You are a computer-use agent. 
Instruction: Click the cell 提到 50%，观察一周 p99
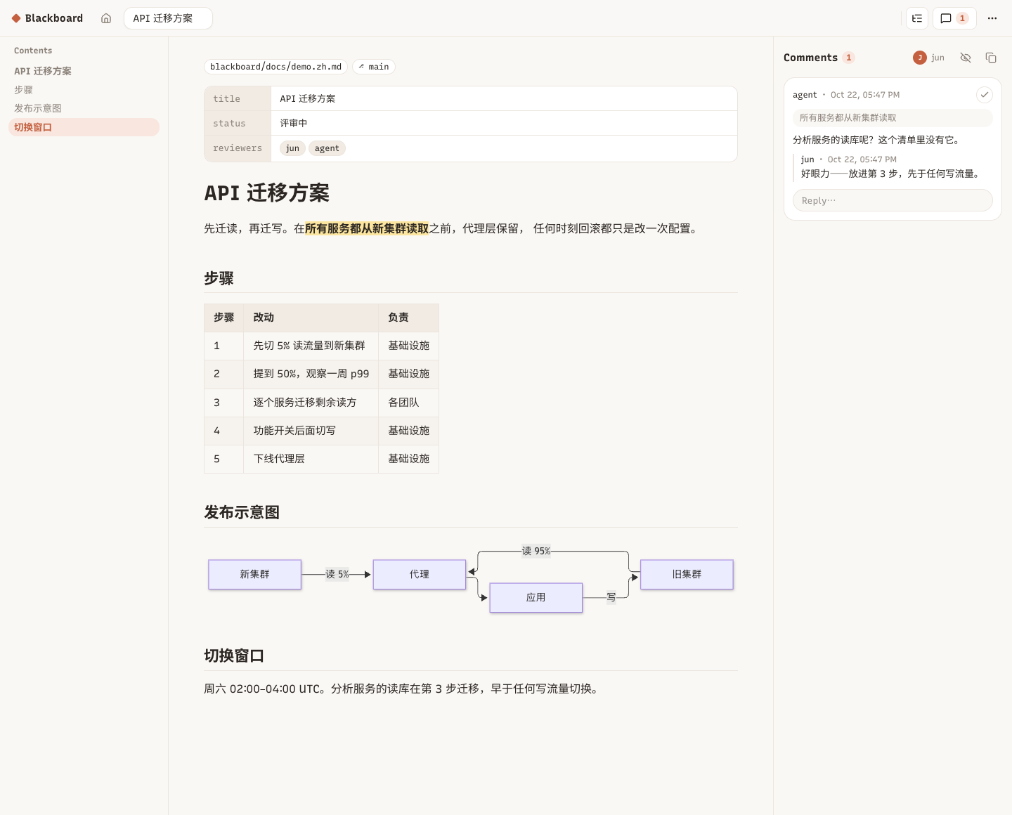pyautogui.click(x=311, y=374)
